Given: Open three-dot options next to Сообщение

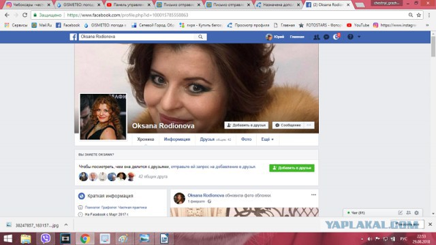Looking at the screenshot, I should click(x=309, y=125).
